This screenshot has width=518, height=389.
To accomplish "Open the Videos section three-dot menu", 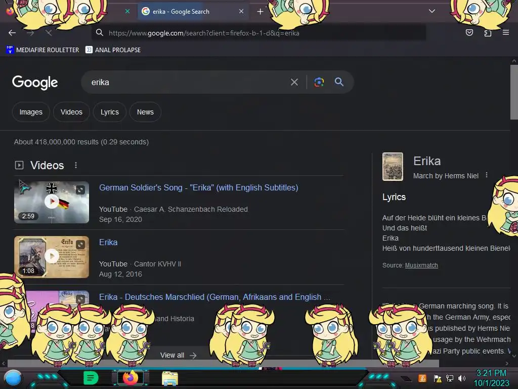I will tap(76, 165).
